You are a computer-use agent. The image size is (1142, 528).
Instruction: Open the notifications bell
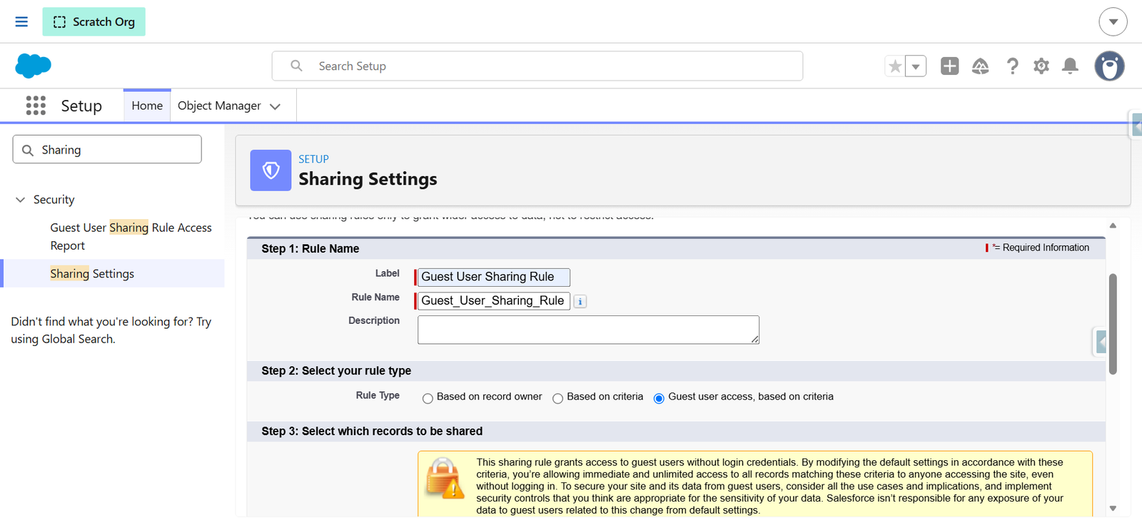(x=1070, y=66)
